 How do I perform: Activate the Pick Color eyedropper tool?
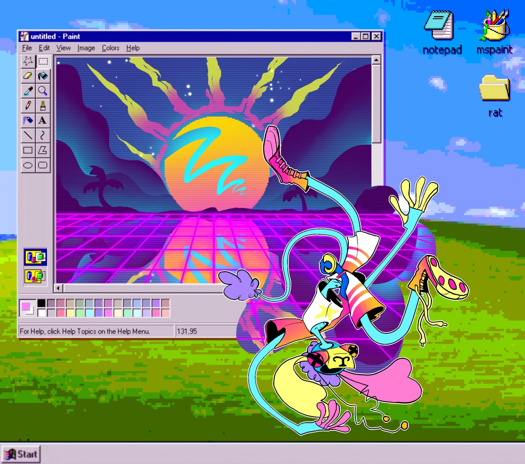pos(28,91)
